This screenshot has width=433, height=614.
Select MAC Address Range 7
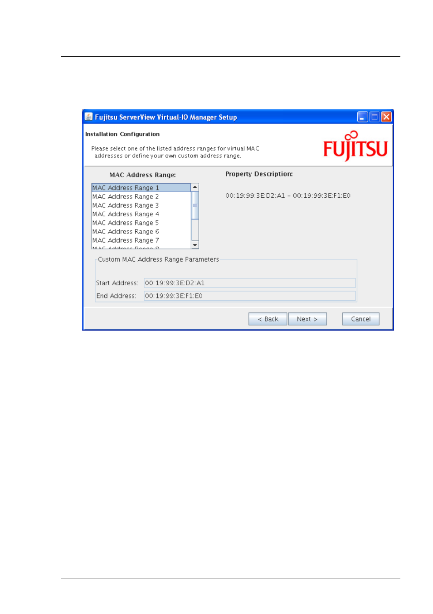(x=141, y=240)
